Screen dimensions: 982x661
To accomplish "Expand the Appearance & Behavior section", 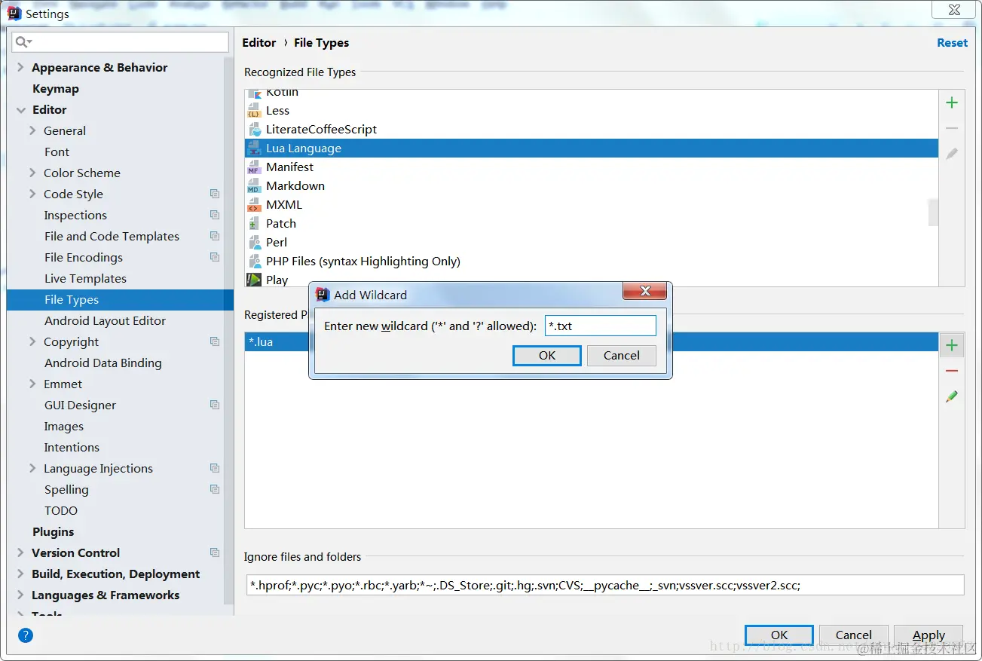I will coord(21,67).
